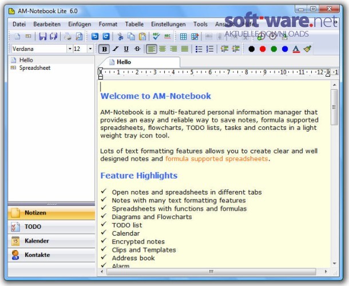This screenshot has height=286, width=349.
Task: Open the Notizen section
Action: point(51,213)
